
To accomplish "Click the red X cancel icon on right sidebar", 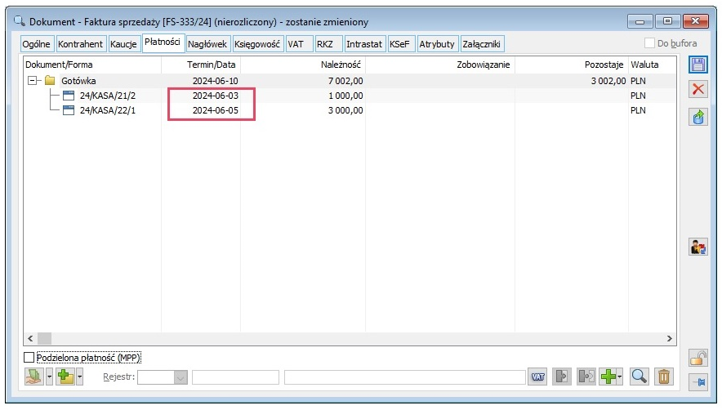I will pyautogui.click(x=698, y=89).
